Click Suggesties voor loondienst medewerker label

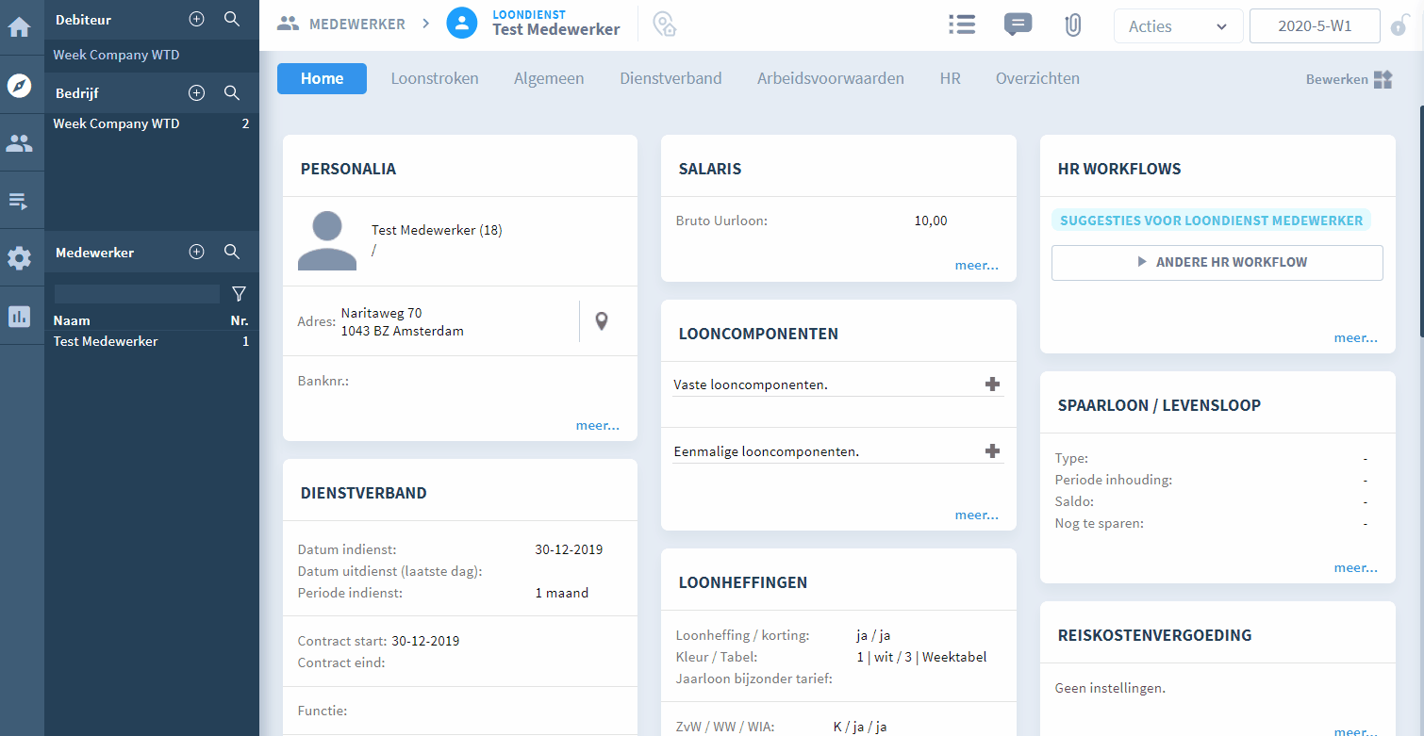(x=1211, y=220)
